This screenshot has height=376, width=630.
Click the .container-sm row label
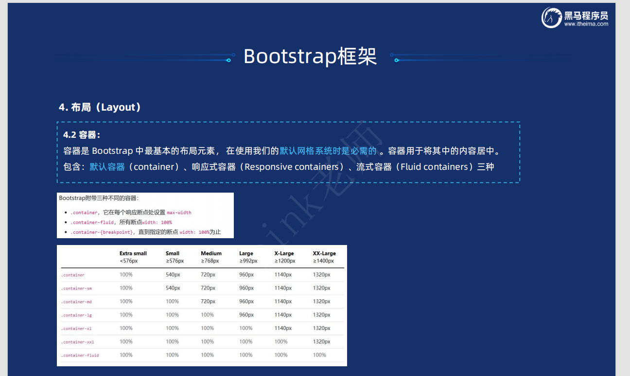point(76,288)
